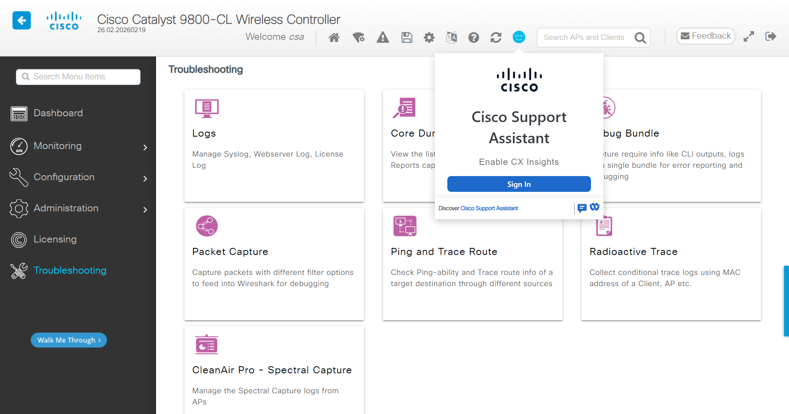Open help via question mark icon
The image size is (789, 414).
point(474,37)
